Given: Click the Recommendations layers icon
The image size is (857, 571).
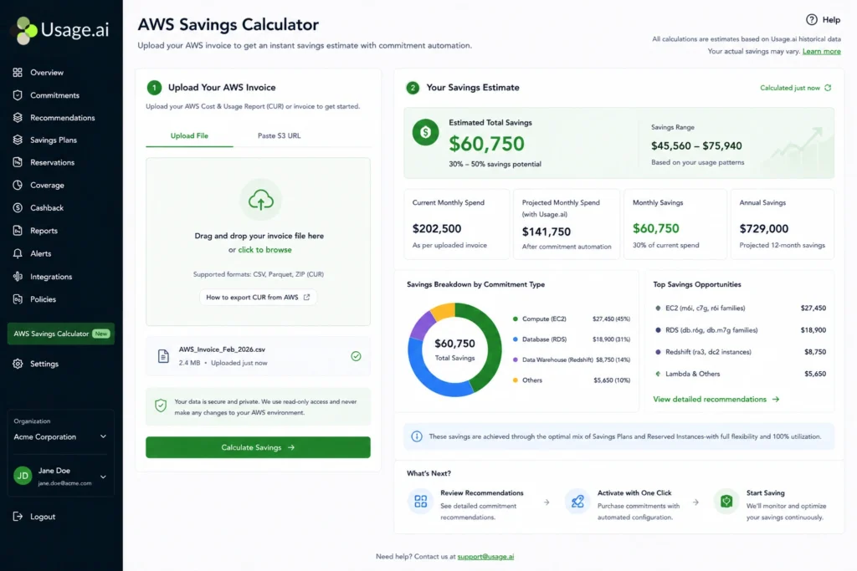Looking at the screenshot, I should (18, 117).
